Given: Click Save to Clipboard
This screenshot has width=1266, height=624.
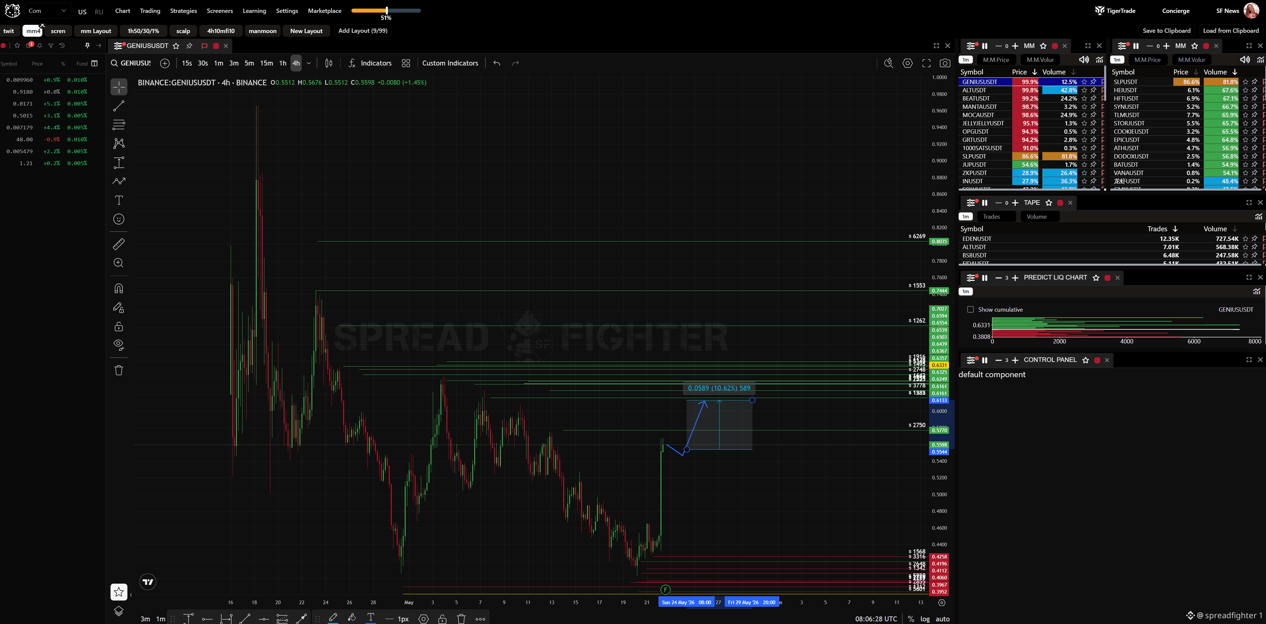Looking at the screenshot, I should (x=1166, y=30).
